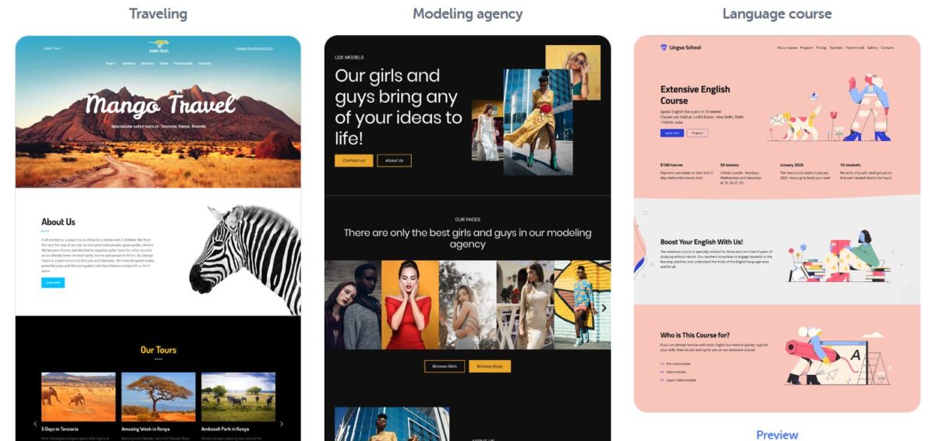This screenshot has height=441, width=936.
Task: Click the waving person illustration
Action: [x=867, y=107]
